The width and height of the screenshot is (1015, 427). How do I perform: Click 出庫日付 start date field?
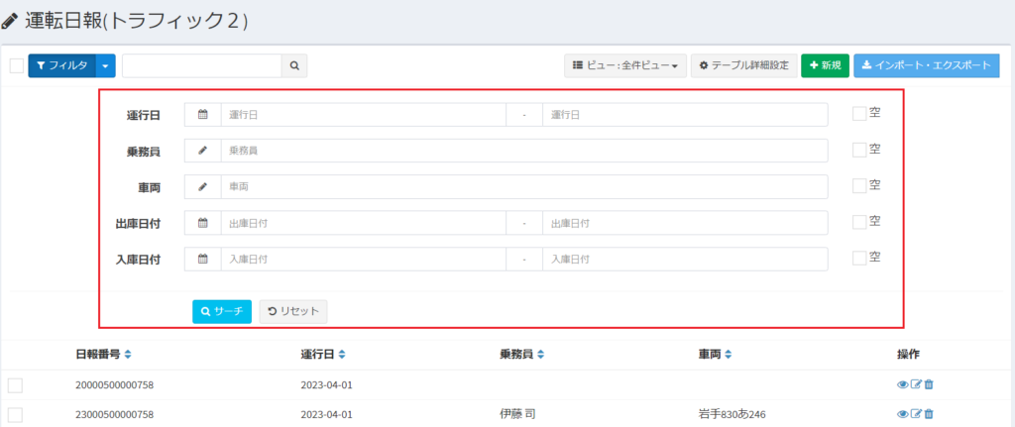[x=363, y=223]
